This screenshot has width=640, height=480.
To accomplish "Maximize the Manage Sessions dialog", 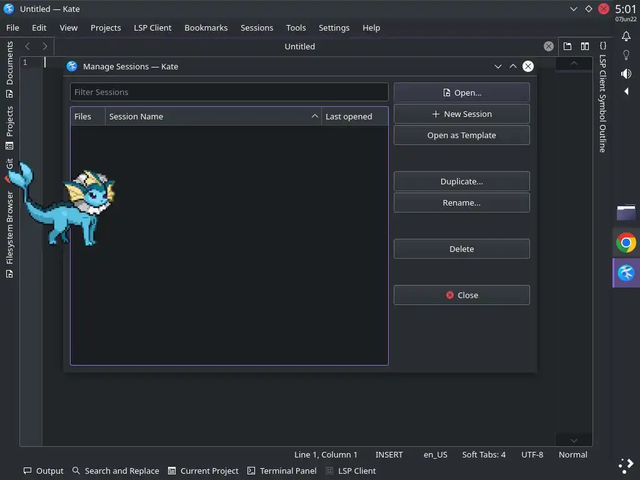I will [x=513, y=66].
